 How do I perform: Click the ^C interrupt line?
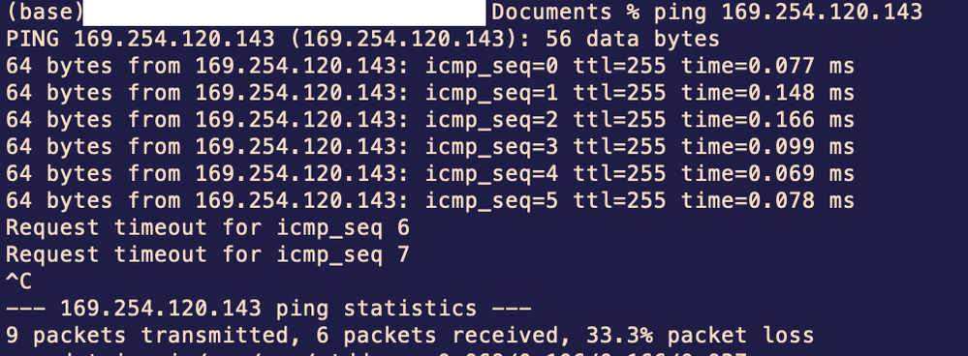click(x=18, y=282)
